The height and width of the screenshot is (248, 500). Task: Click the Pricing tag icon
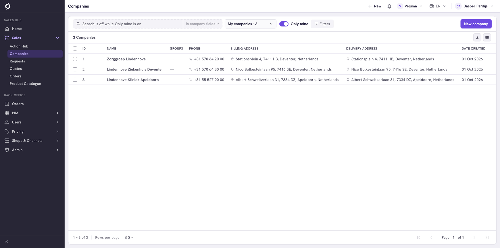7,131
